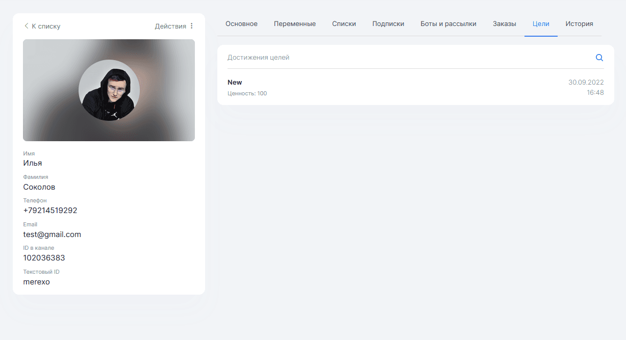Open the three-dot actions menu icon

tap(192, 26)
